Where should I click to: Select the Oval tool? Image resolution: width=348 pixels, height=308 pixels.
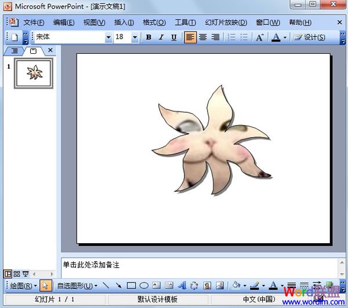pyautogui.click(x=144, y=285)
